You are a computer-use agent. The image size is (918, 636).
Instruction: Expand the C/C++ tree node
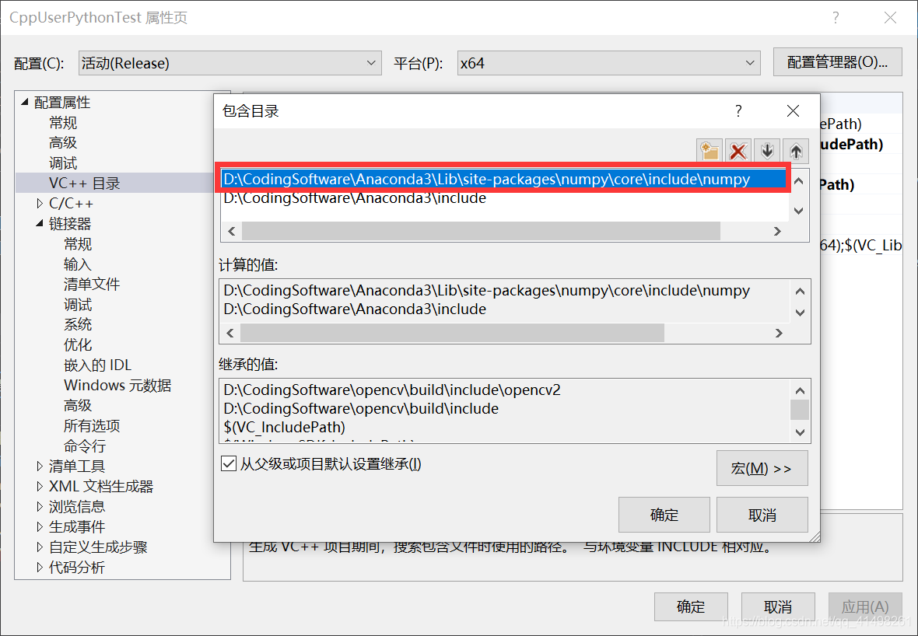click(x=40, y=203)
